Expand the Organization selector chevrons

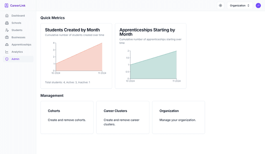pyautogui.click(x=248, y=5)
